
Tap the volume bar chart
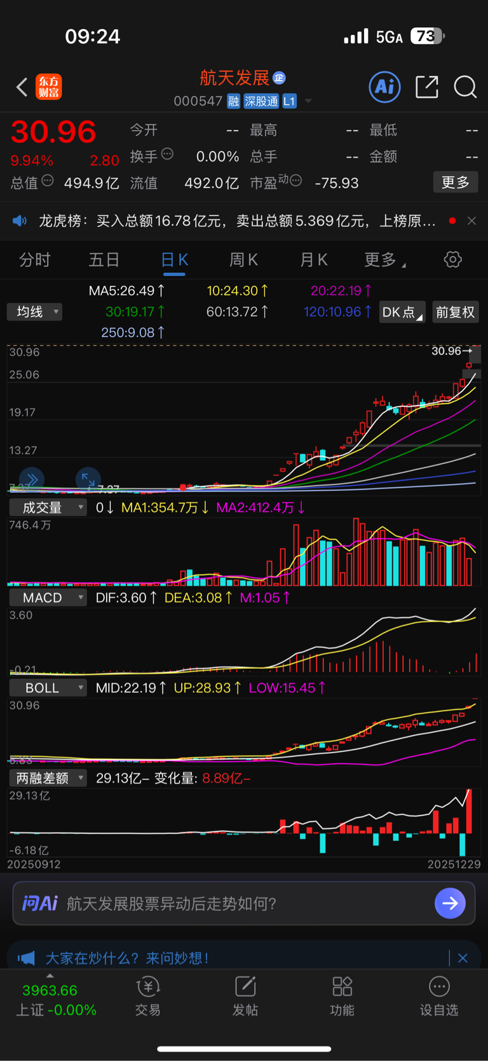coord(244,552)
